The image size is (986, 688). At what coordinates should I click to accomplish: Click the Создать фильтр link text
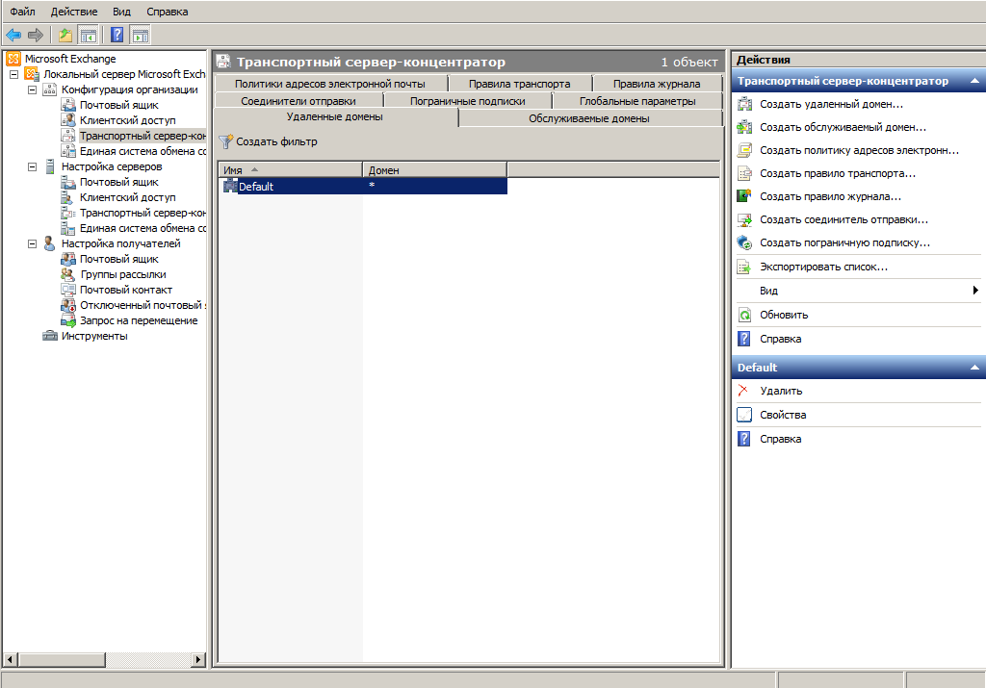pyautogui.click(x=276, y=142)
